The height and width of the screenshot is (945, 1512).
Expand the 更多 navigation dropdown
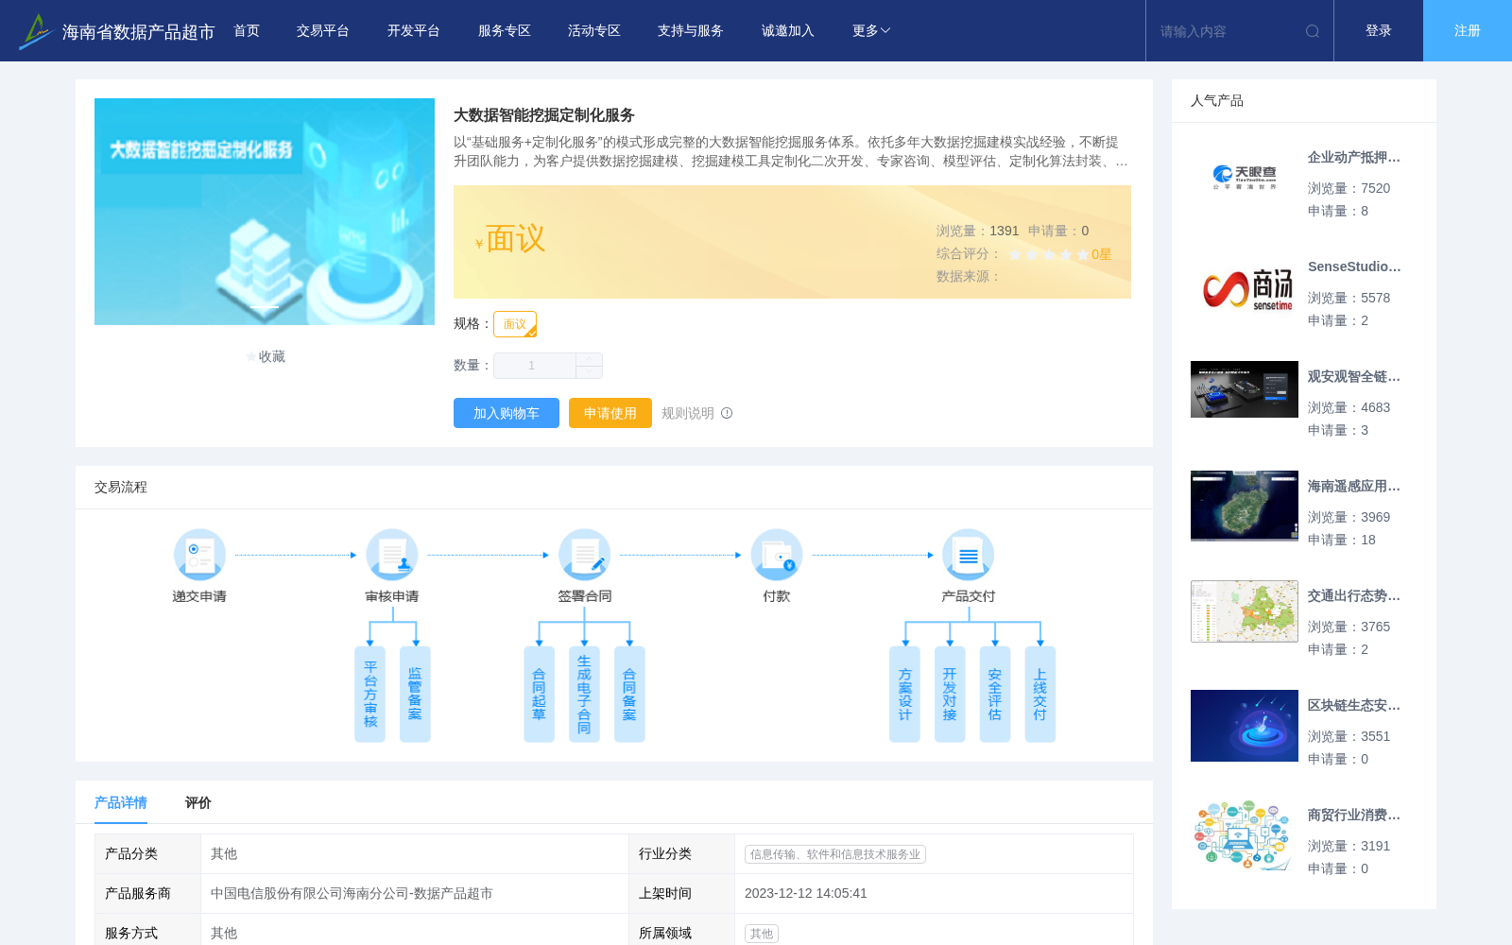871,31
